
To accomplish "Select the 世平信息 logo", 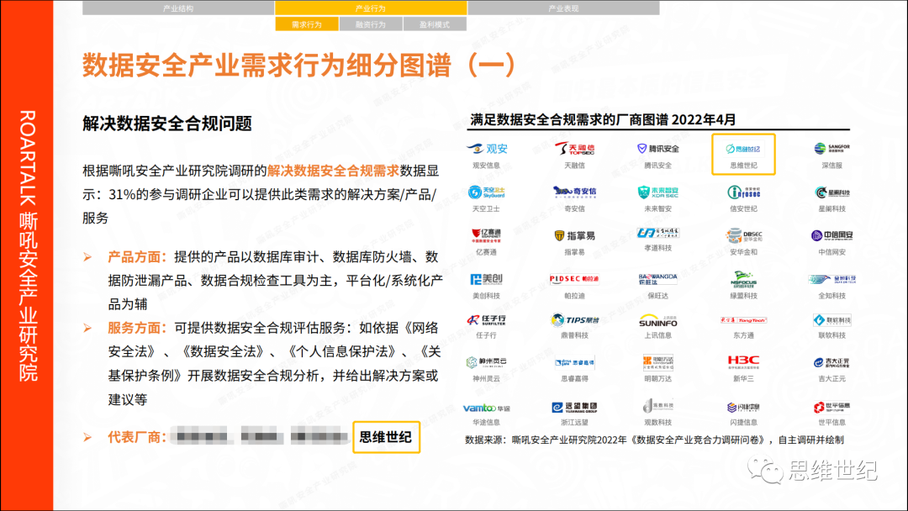I will coord(831,407).
